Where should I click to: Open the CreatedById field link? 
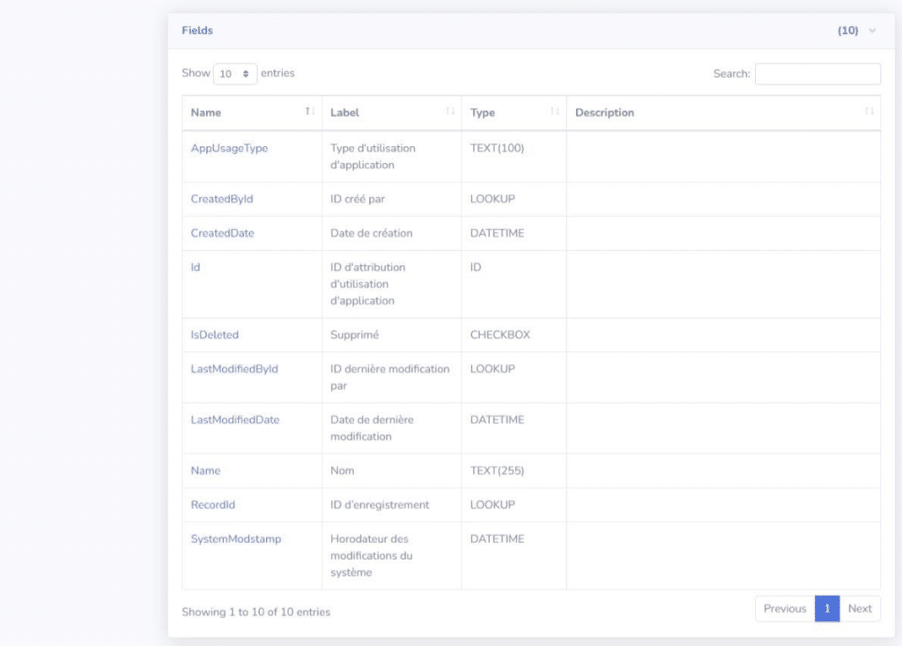[222, 199]
